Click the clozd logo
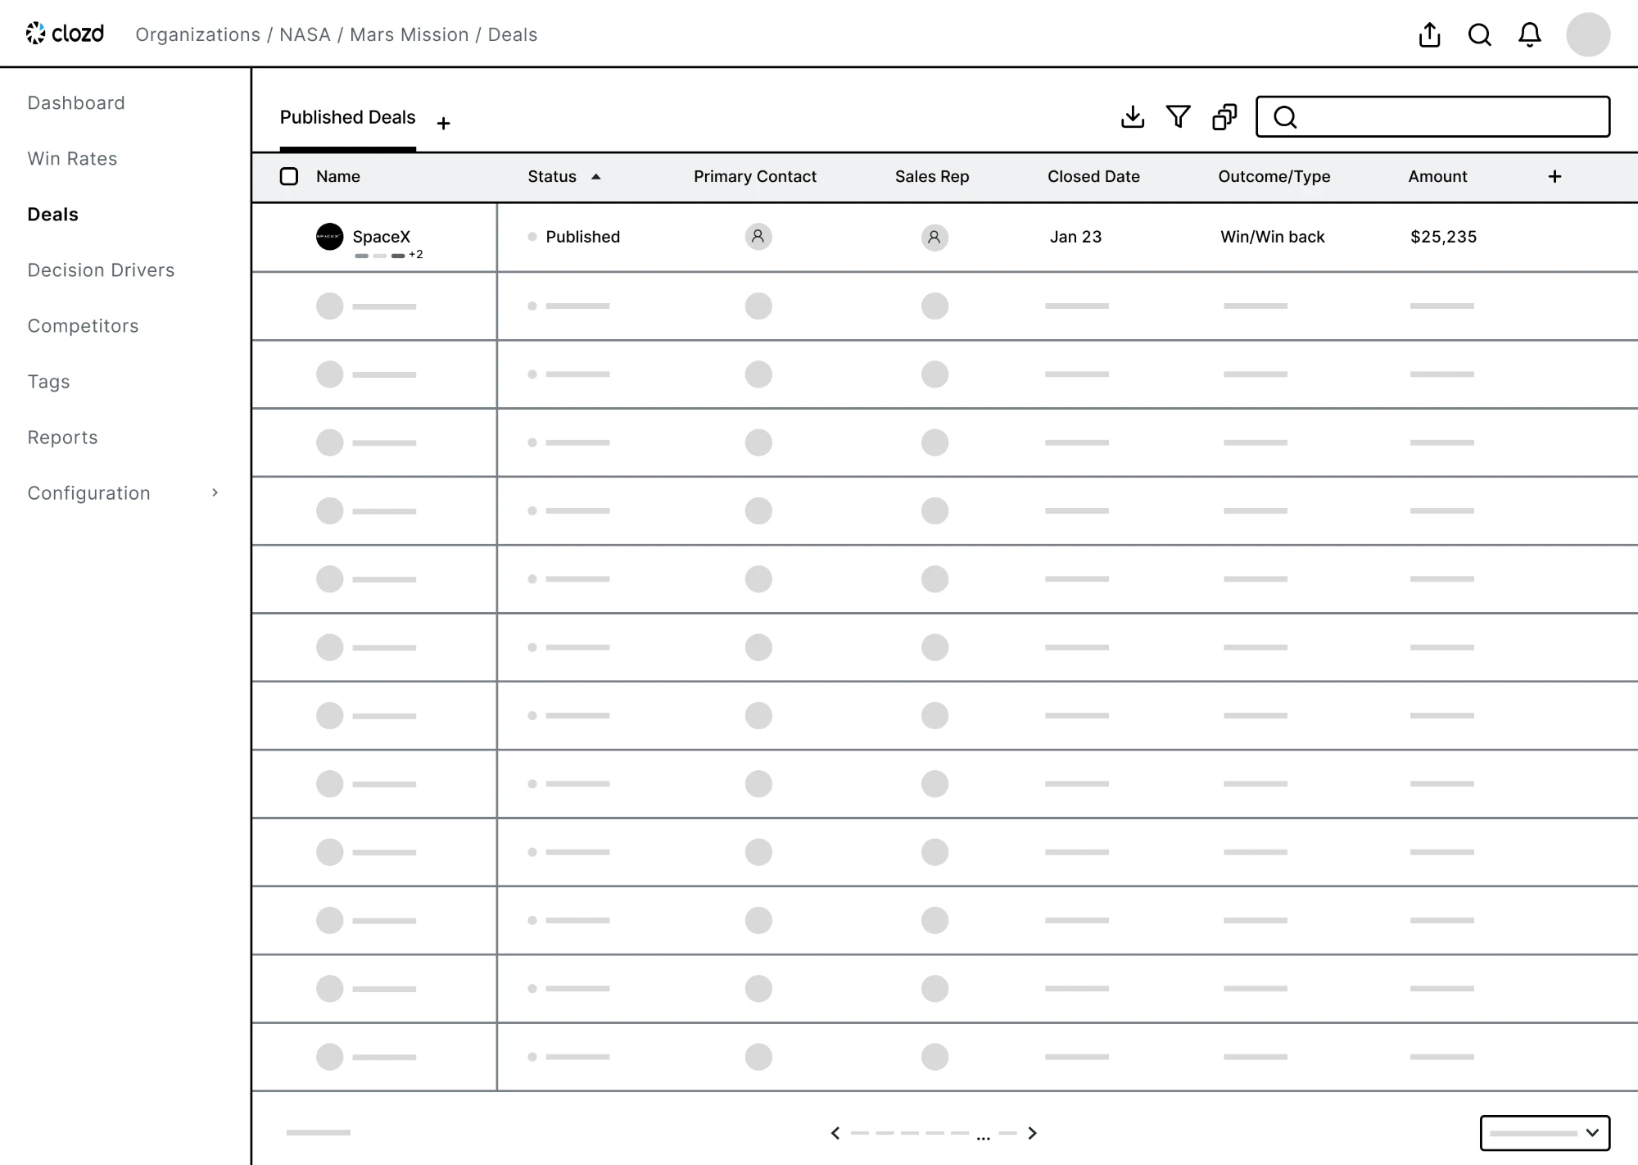The height and width of the screenshot is (1165, 1638). pyautogui.click(x=65, y=34)
